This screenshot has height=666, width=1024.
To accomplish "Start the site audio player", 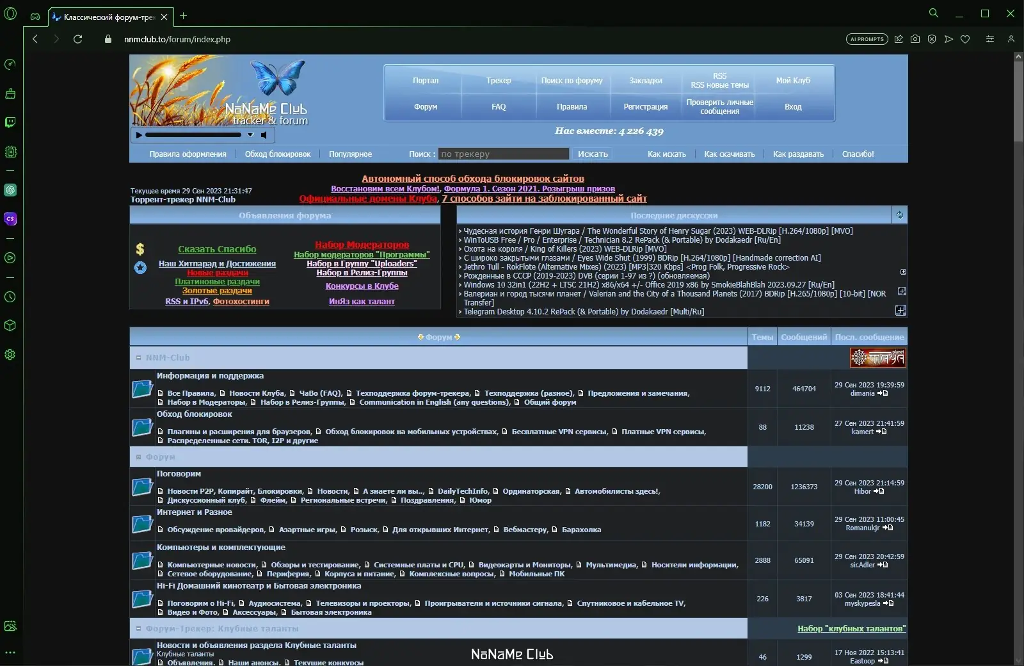I will [x=139, y=135].
